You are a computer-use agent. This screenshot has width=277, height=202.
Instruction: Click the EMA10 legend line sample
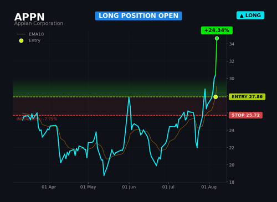(x=21, y=34)
